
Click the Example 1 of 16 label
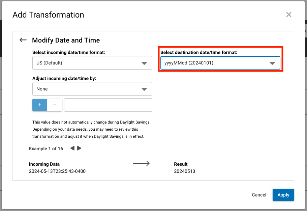click(x=46, y=149)
